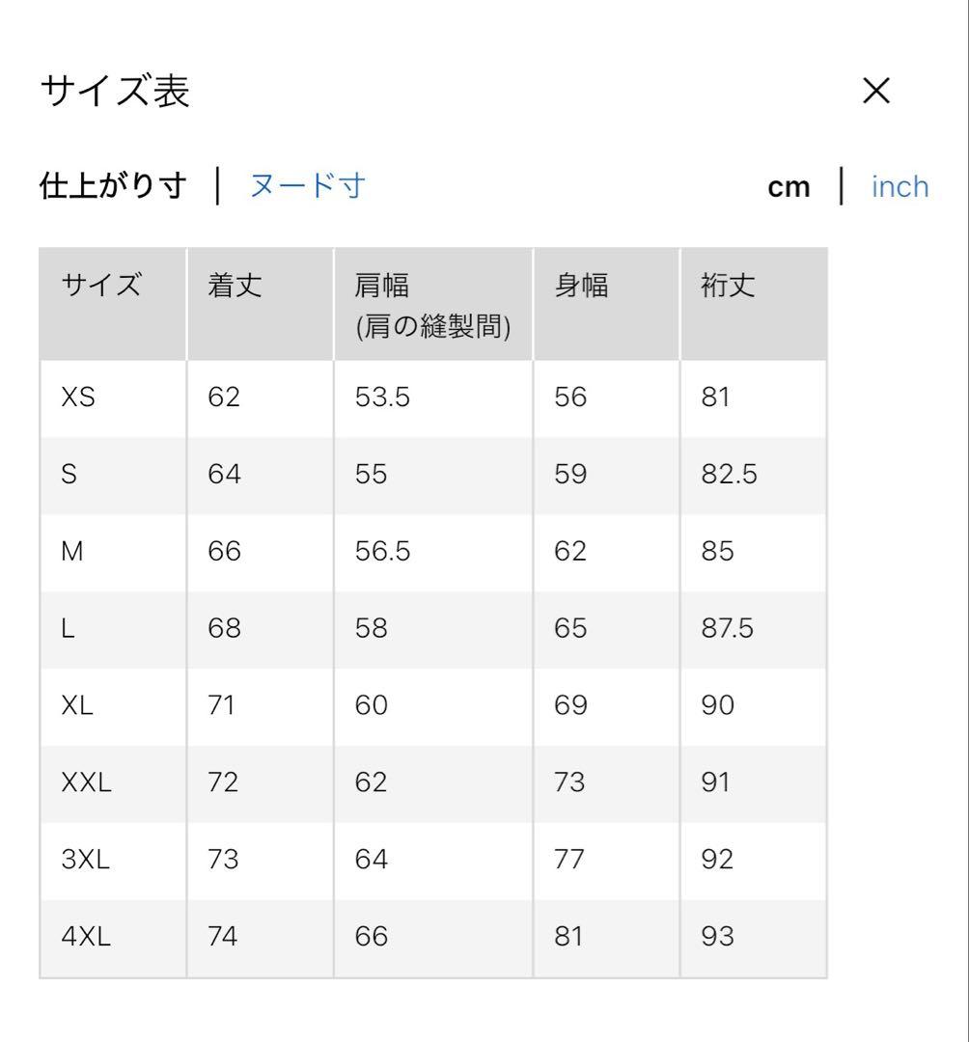The width and height of the screenshot is (969, 1042).
Task: Click the 身幅 column header
Action: pos(581,284)
